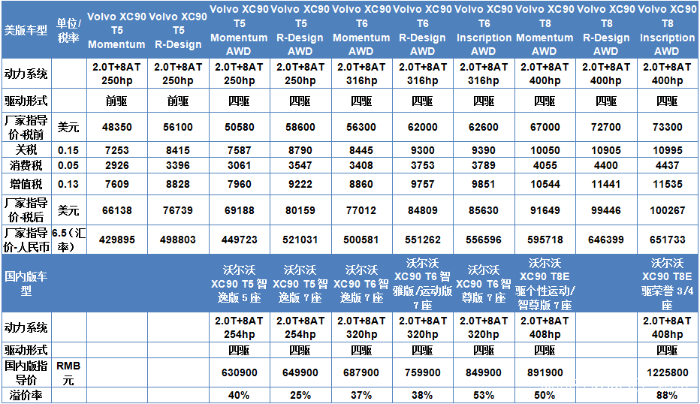Select the 沃尔沃 XC90 T6 智尊版 7座 header
700x404 pixels.
coord(484,284)
